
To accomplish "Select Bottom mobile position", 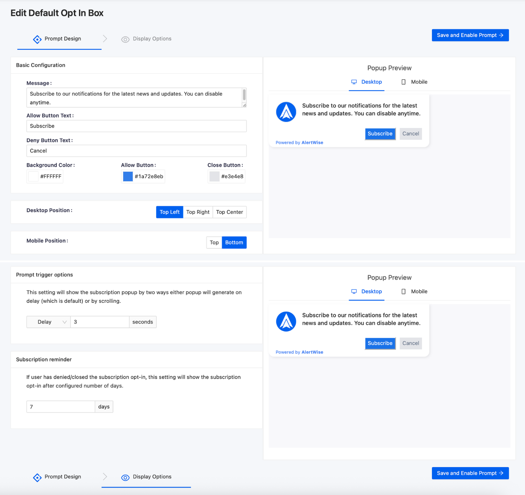I will [234, 243].
